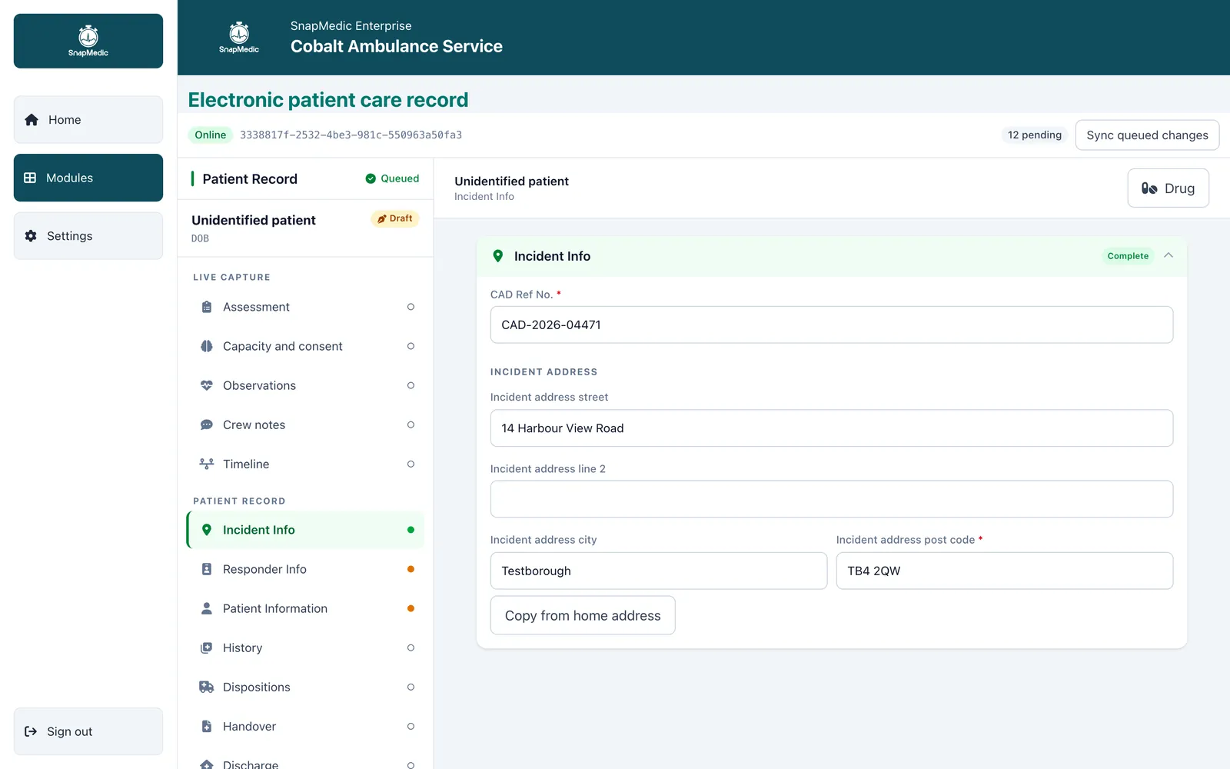Click the Draft badge
The width and height of the screenshot is (1230, 769).
click(x=395, y=218)
